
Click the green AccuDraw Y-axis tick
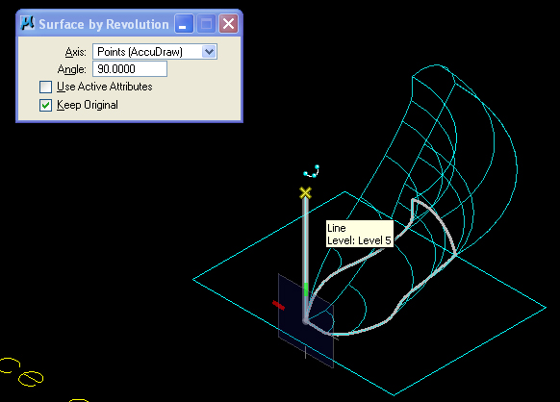[x=306, y=289]
